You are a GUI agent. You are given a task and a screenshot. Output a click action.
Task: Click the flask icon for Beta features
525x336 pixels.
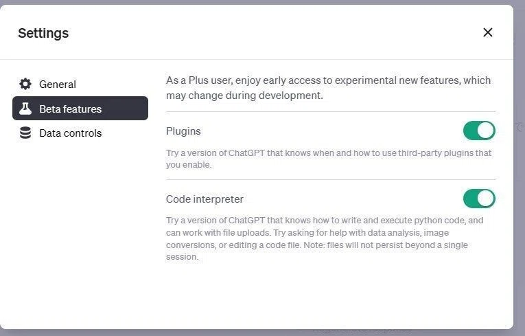pyautogui.click(x=25, y=109)
